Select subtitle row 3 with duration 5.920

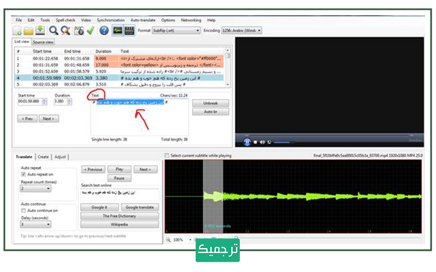pyautogui.click(x=119, y=71)
